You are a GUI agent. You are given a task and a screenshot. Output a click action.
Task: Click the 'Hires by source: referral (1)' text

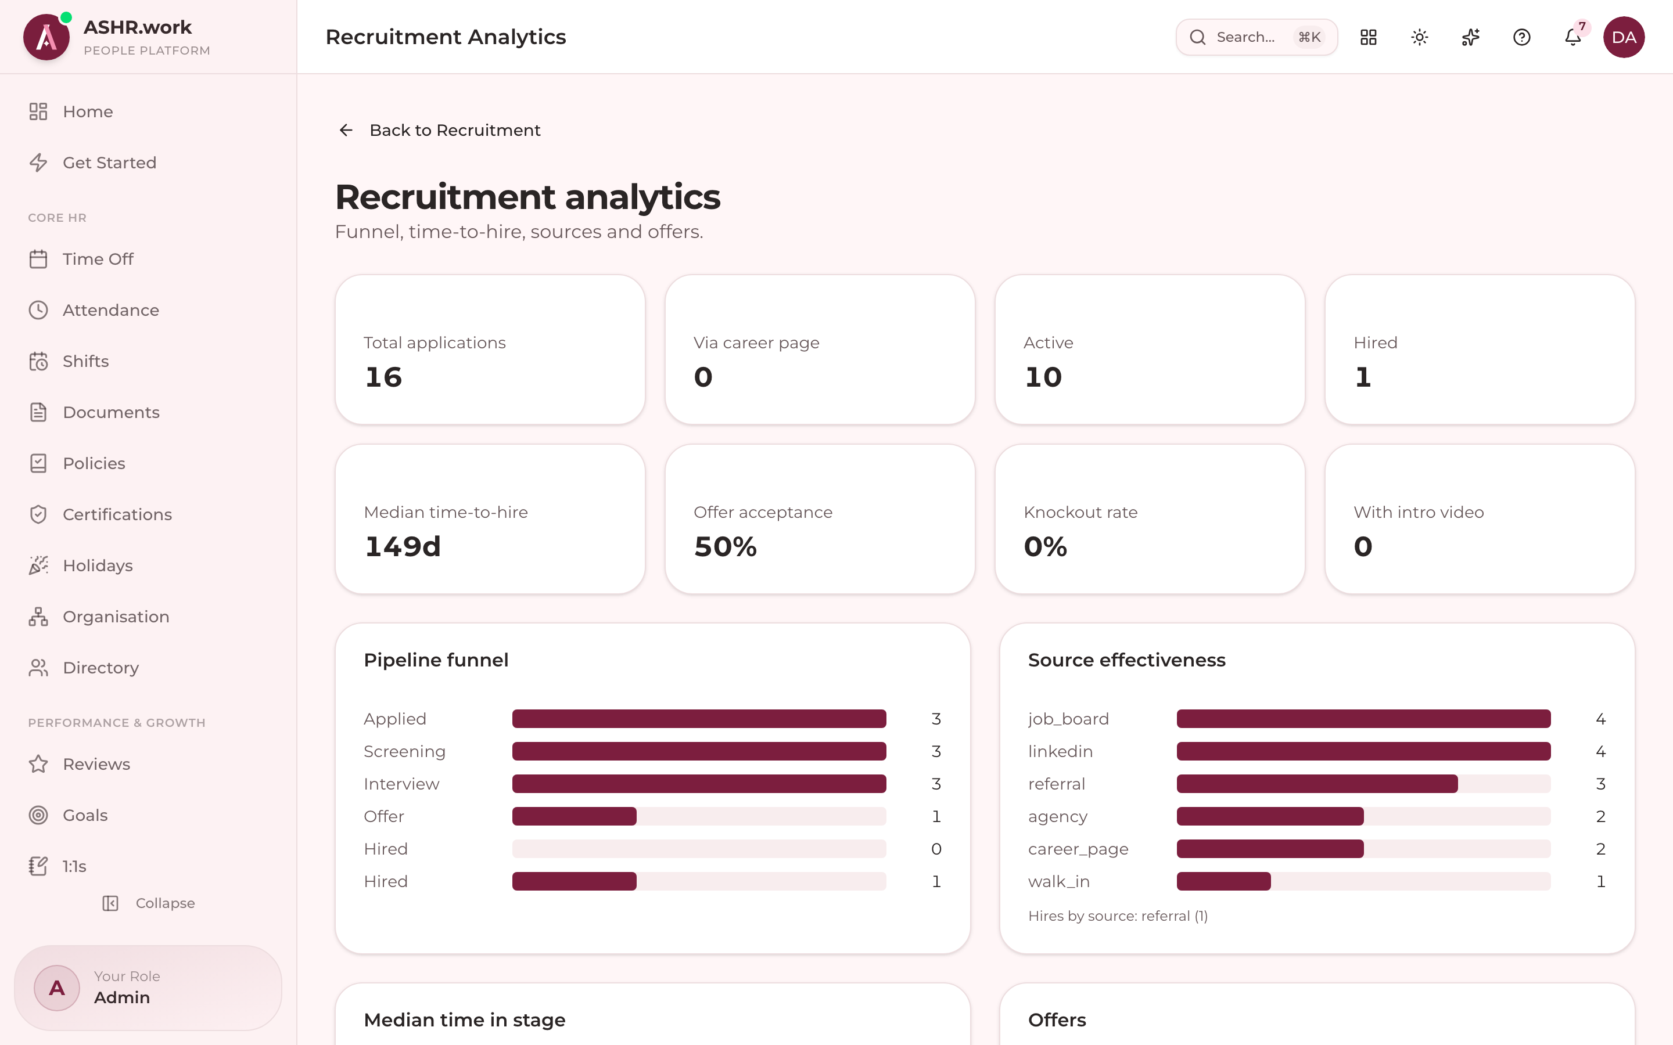[1118, 916]
